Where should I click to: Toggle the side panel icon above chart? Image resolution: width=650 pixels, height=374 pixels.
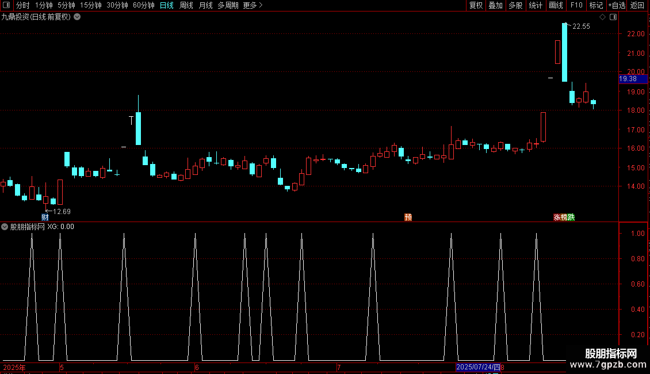coord(613,17)
